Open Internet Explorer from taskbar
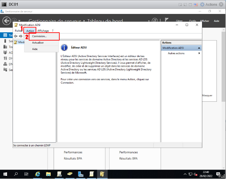This screenshot has height=179, width=226. [x=38, y=174]
